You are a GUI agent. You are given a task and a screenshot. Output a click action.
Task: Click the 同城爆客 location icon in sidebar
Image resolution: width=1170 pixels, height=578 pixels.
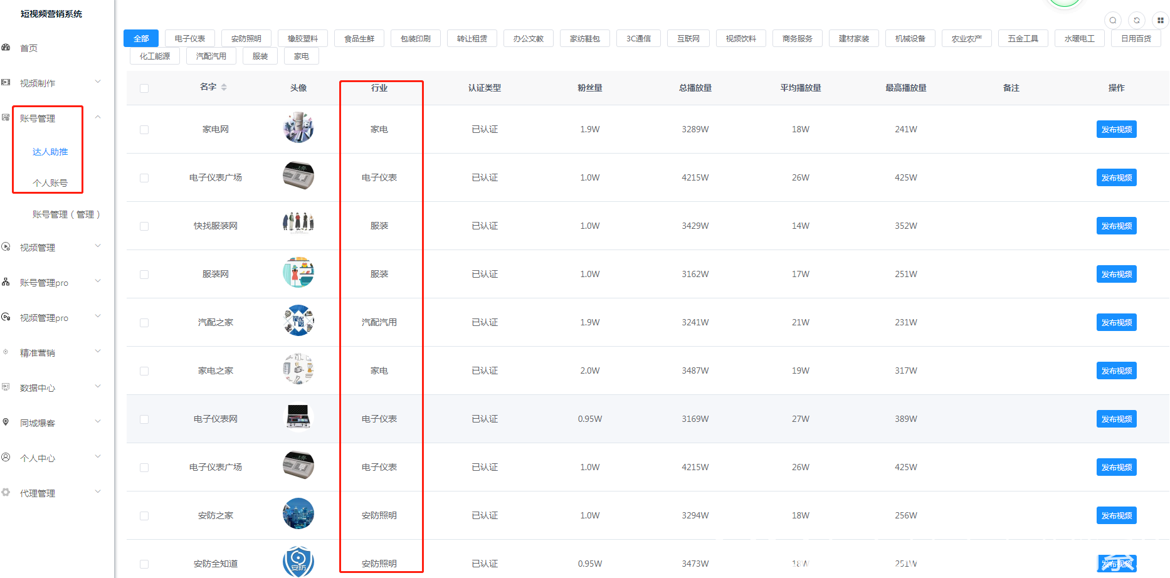coord(6,423)
